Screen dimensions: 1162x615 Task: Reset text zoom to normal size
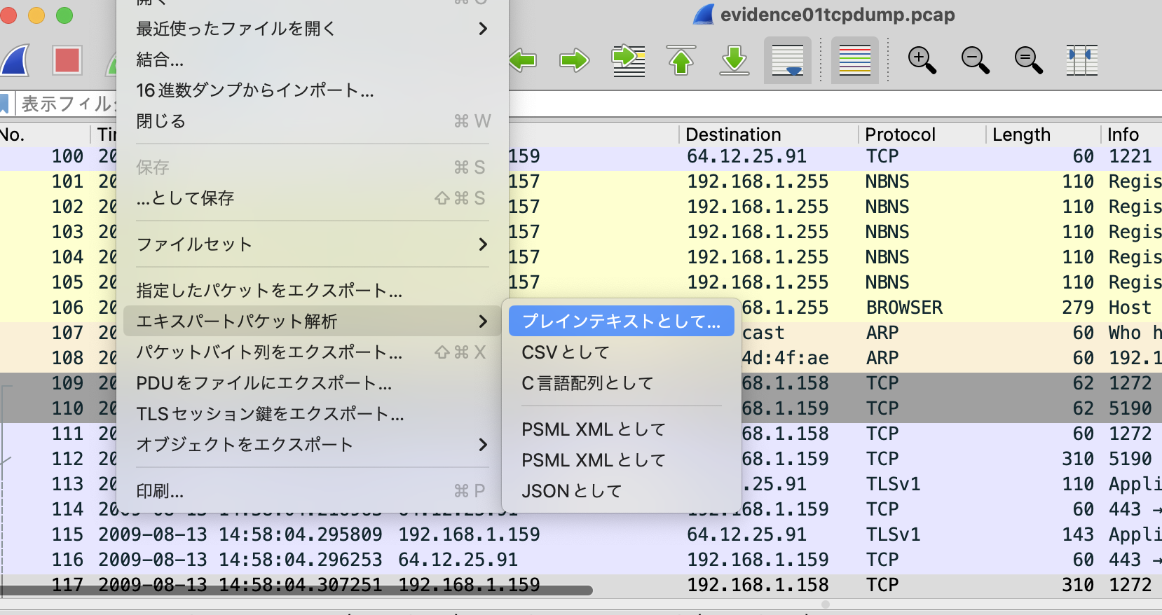pos(1028,60)
